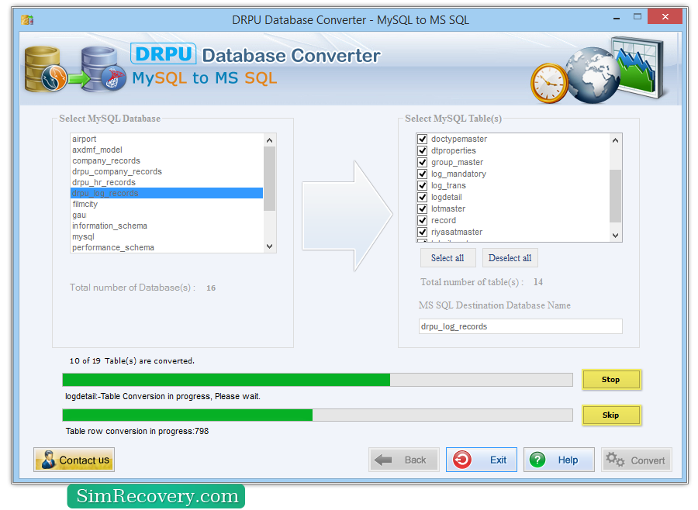Click the riyasatmaster table name
Image resolution: width=698 pixels, height=510 pixels.
[x=457, y=232]
